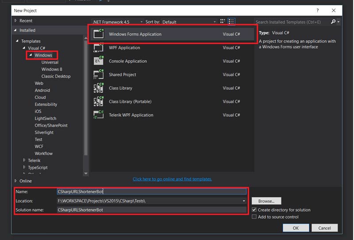The height and width of the screenshot is (240, 354).
Task: Expand the Location path dropdown
Action: 243,201
